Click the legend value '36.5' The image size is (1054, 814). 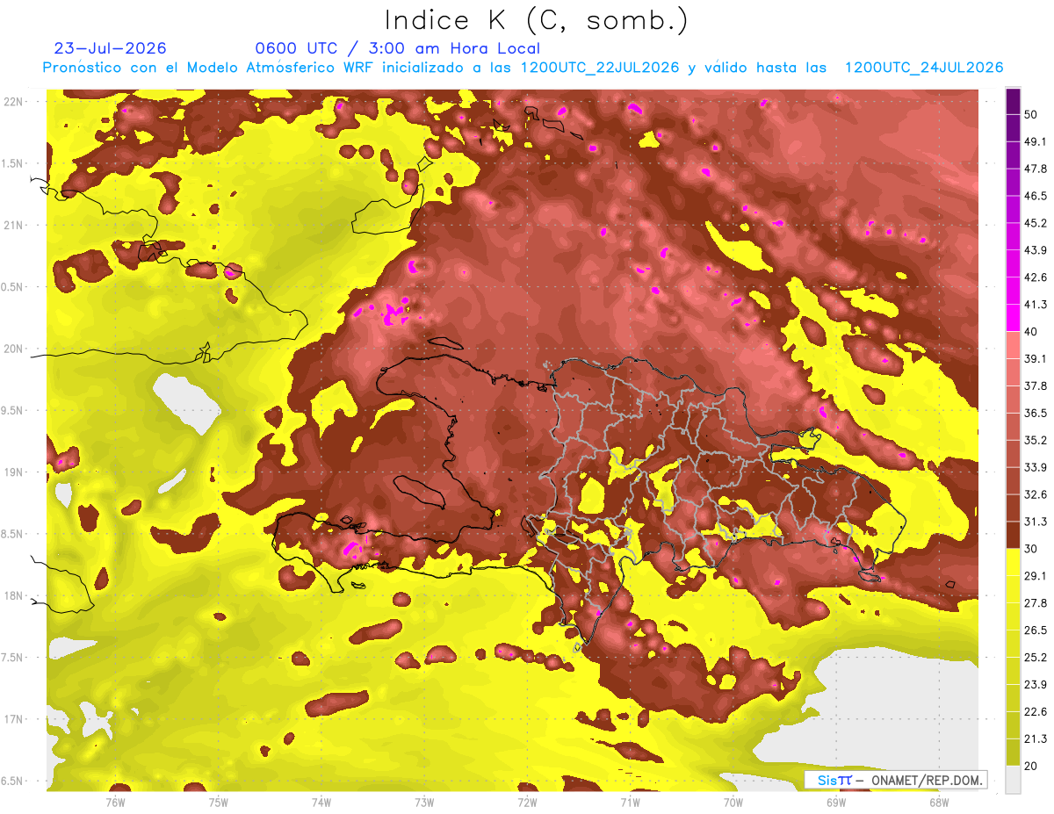click(1036, 413)
